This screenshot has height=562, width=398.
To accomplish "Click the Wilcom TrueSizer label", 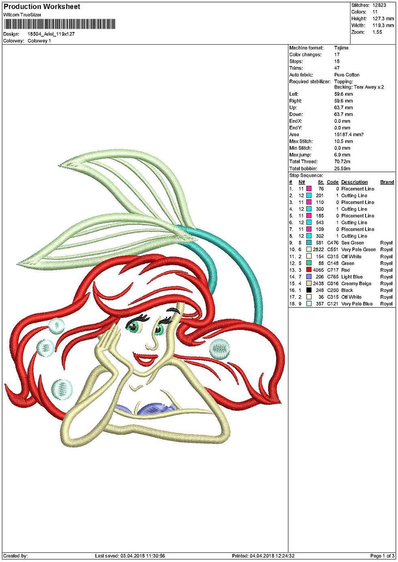I will click(22, 15).
